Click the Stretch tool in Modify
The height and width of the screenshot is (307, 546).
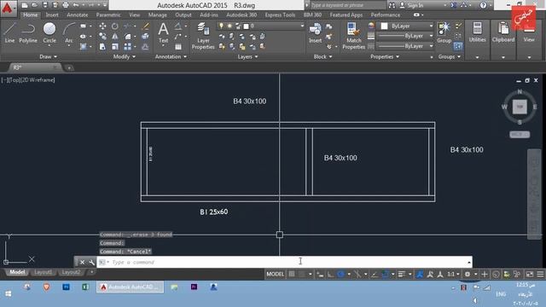(x=102, y=46)
